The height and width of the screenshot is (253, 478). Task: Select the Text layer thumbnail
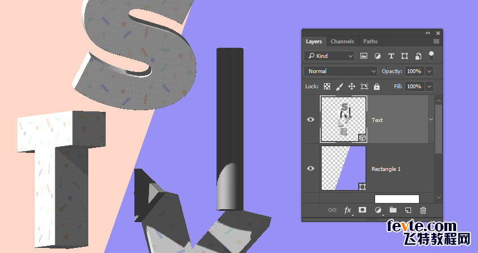[x=344, y=119]
